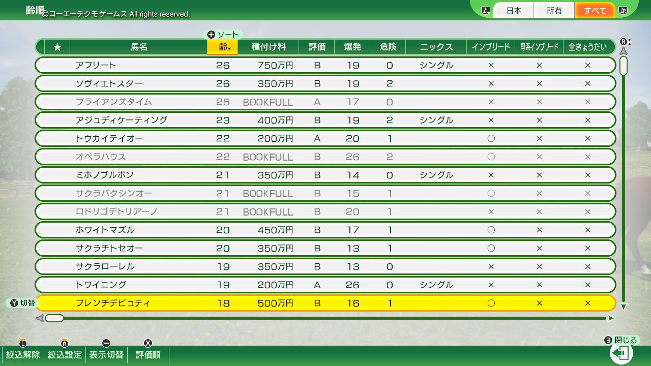This screenshot has height=366, width=651.
Task: Click the 爆発 column header
Action: pos(352,47)
